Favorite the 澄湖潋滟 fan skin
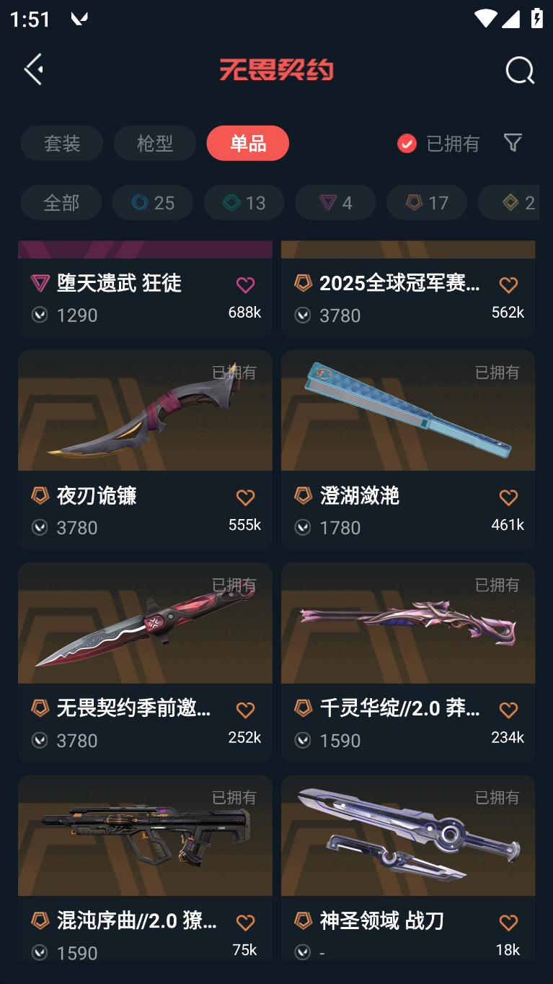 508,497
